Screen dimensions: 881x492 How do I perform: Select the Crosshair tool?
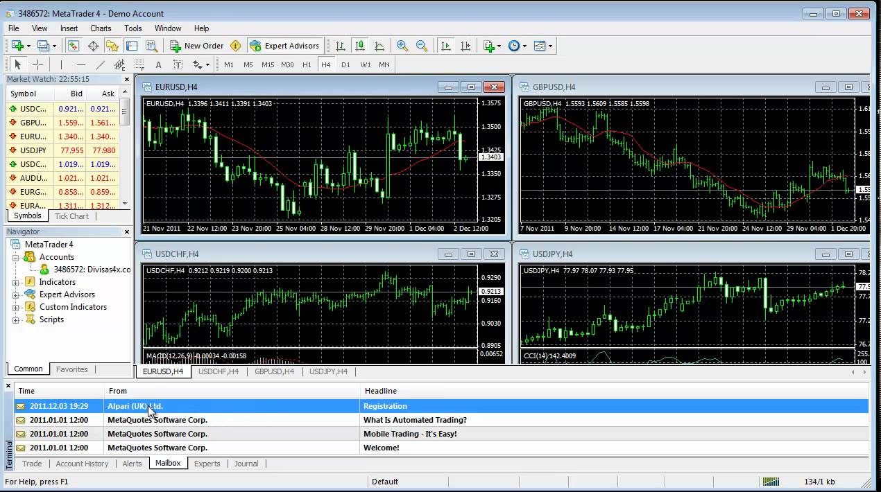37,64
